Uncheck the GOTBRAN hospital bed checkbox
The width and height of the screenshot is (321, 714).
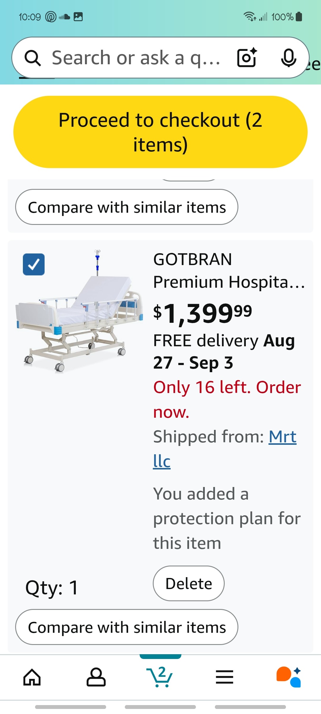(x=34, y=264)
